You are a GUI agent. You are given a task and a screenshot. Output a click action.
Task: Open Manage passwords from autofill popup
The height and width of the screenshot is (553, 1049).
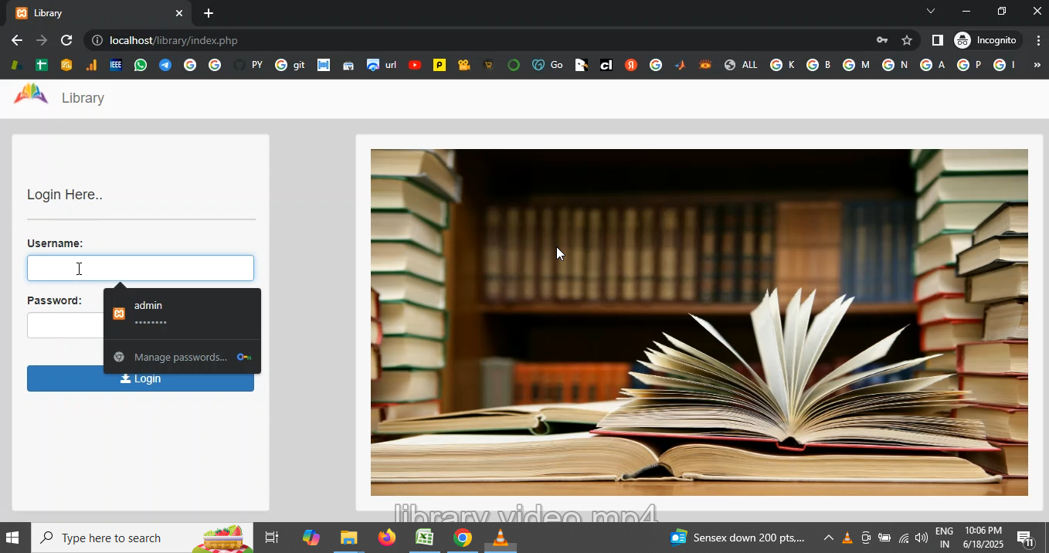[x=182, y=357]
